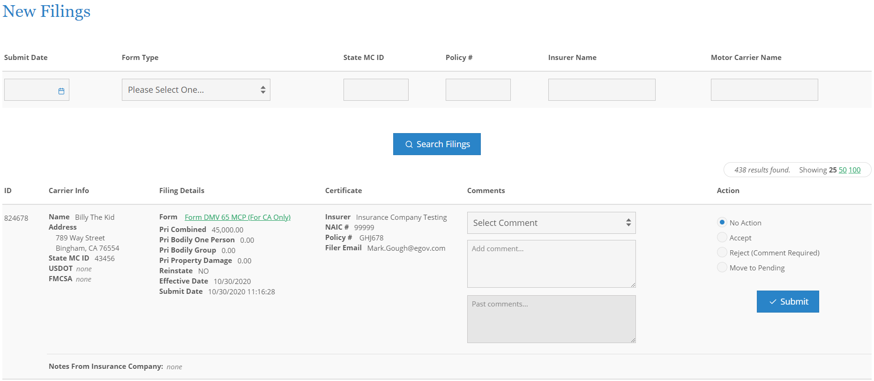This screenshot has height=381, width=874.
Task: Click into the Add comment text area
Action: pyautogui.click(x=551, y=264)
